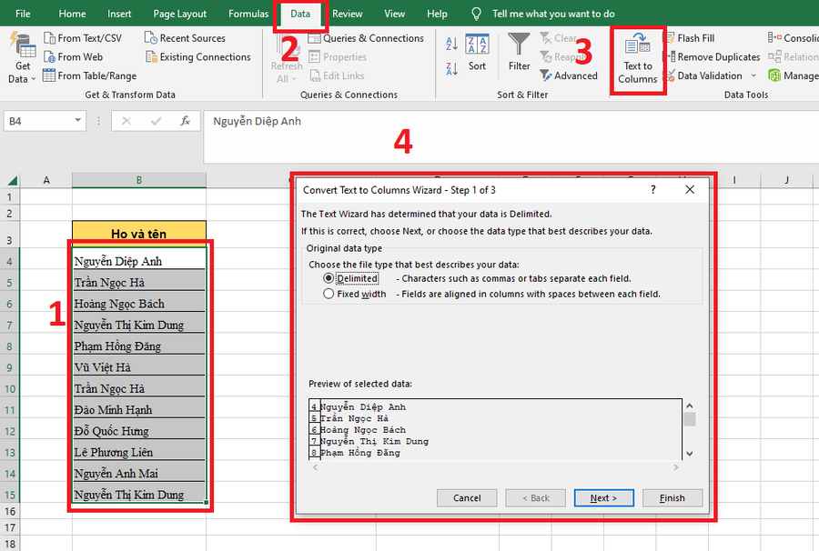Click the Tell me lightbulb icon

pos(476,14)
